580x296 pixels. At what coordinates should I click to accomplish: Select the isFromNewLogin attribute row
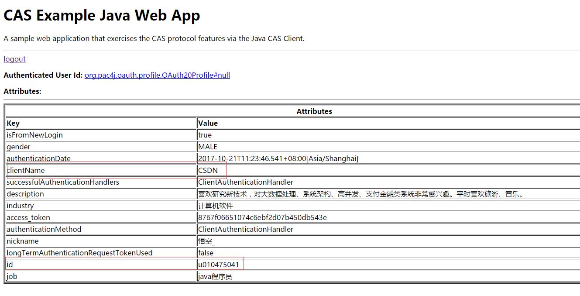(x=34, y=134)
